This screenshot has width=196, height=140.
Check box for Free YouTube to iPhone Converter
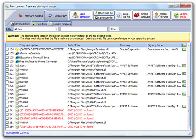[x=7, y=61]
